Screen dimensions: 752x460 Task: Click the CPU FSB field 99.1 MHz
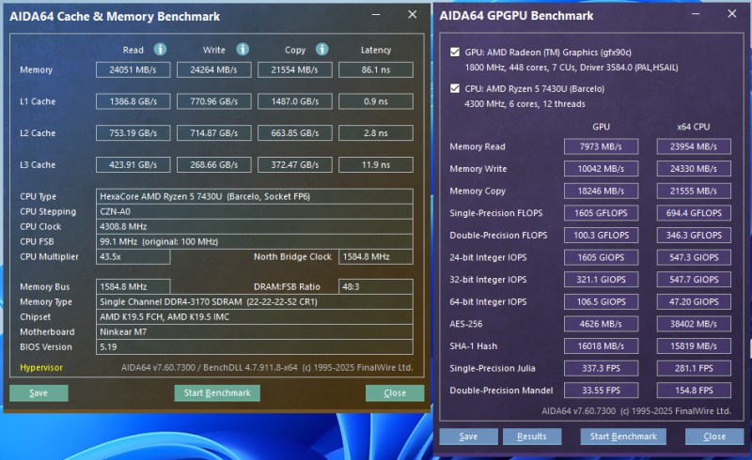pos(255,241)
